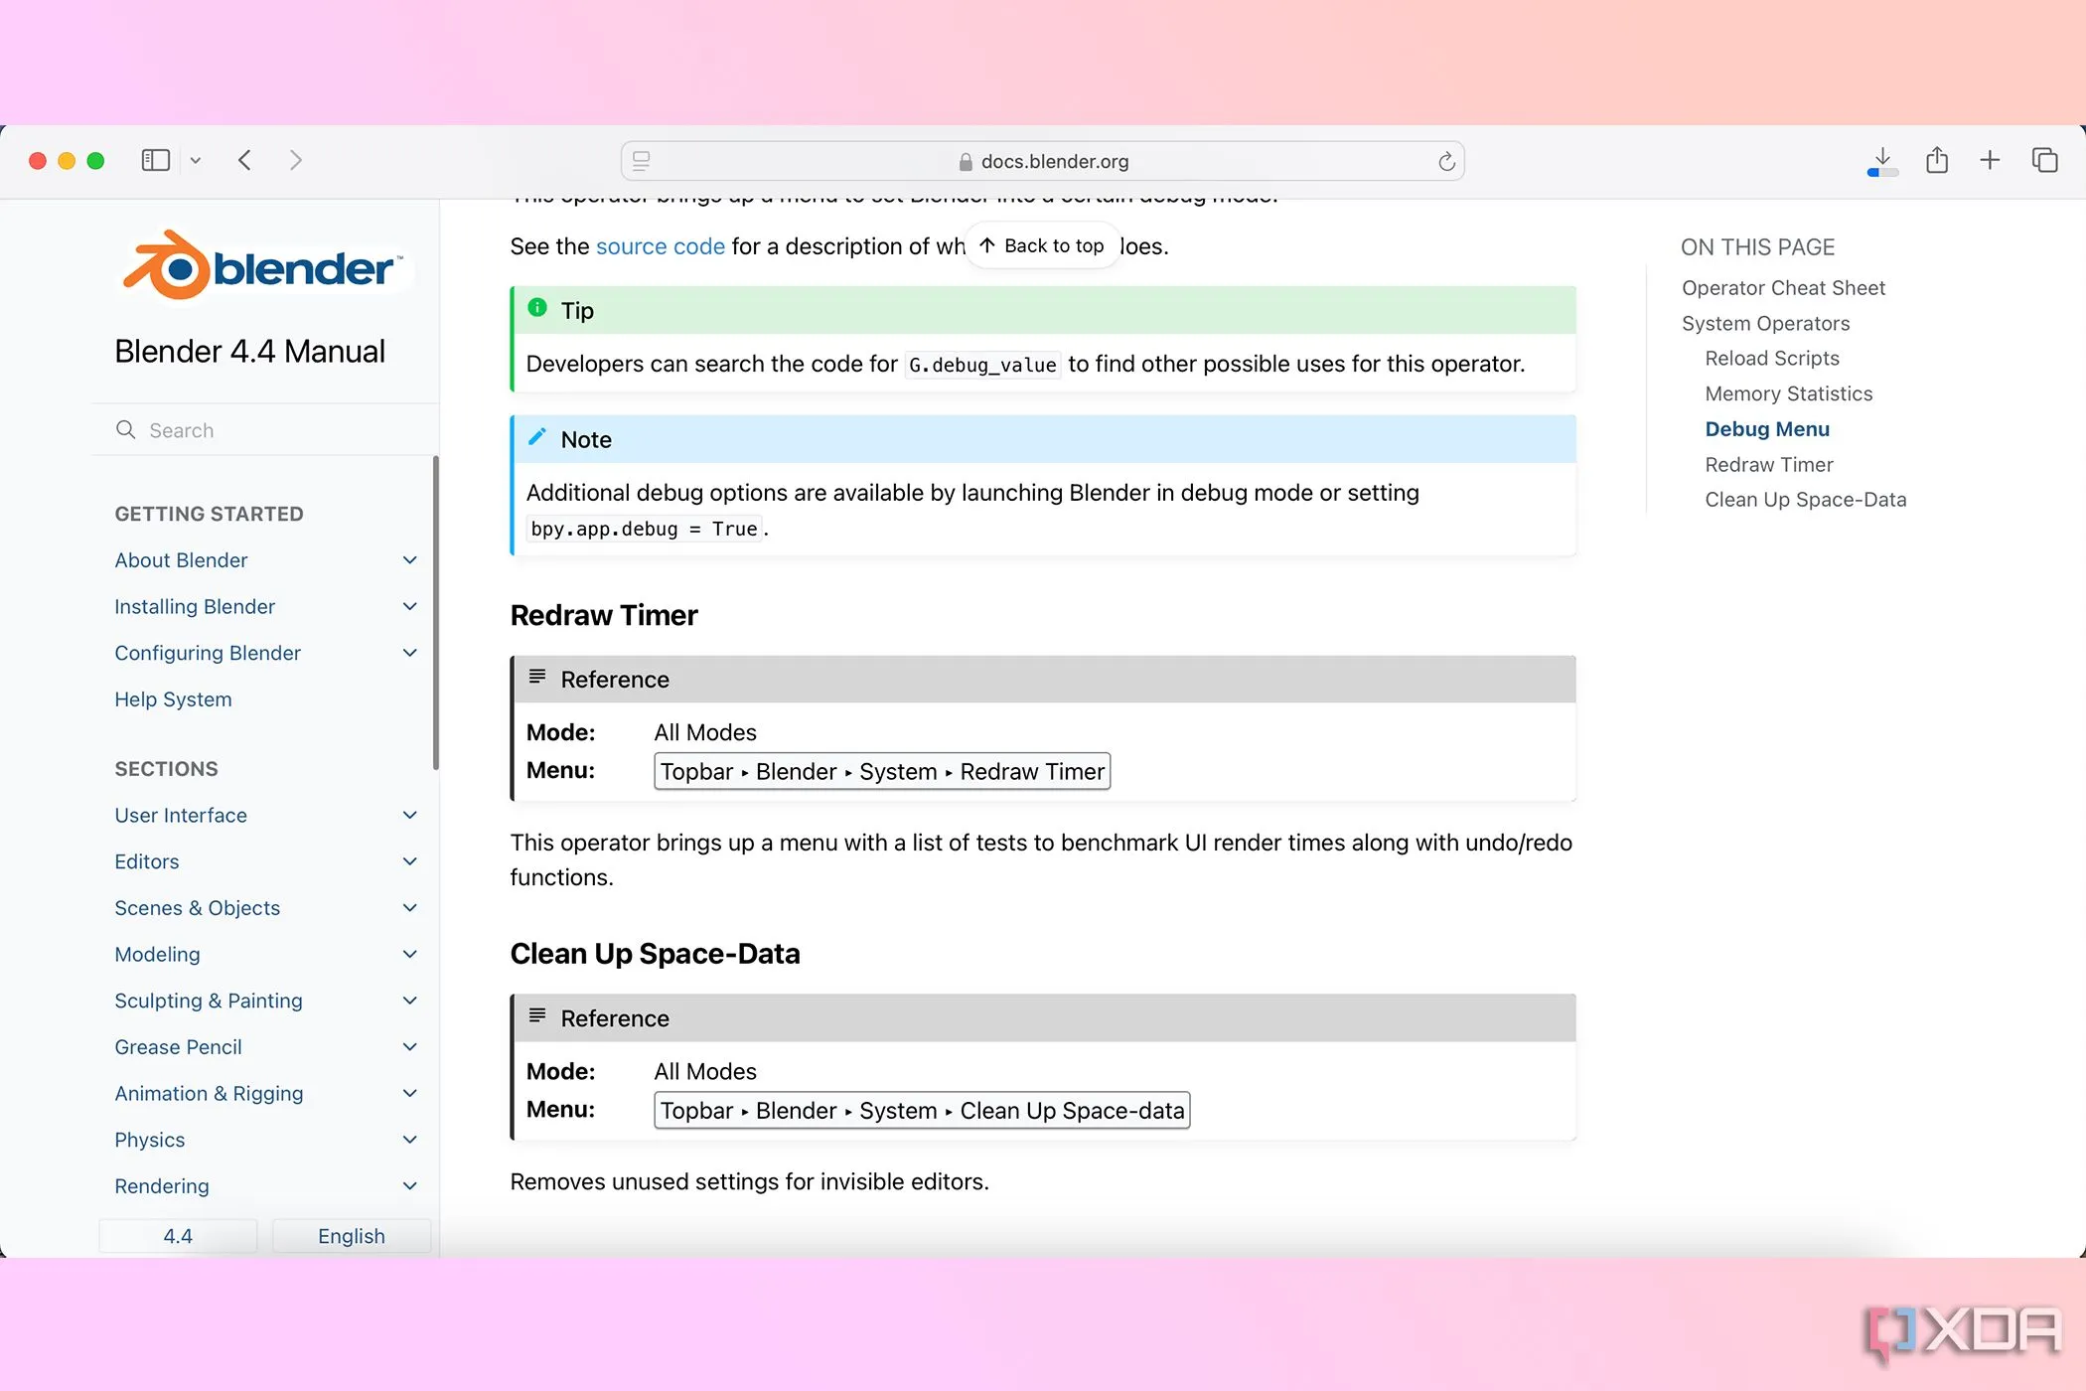Expand the User Interface chevron

409,816
